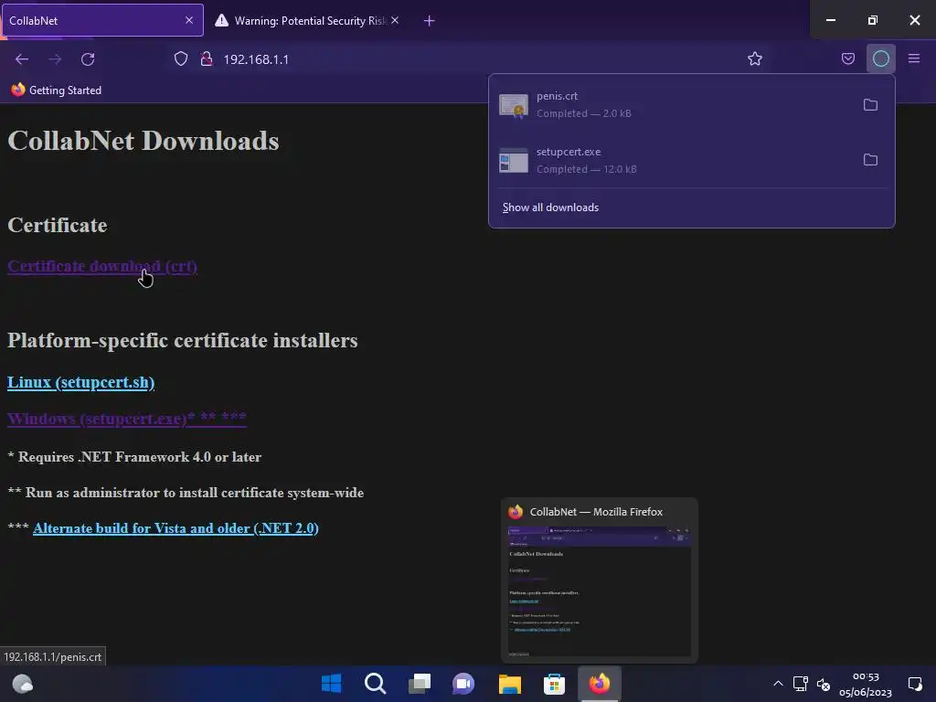The image size is (936, 702).
Task: Click the muted volume tray icon
Action: click(824, 684)
